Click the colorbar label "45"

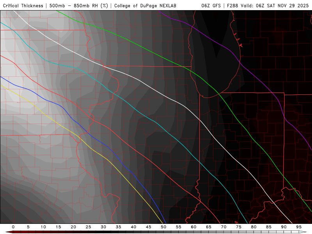click(x=149, y=227)
